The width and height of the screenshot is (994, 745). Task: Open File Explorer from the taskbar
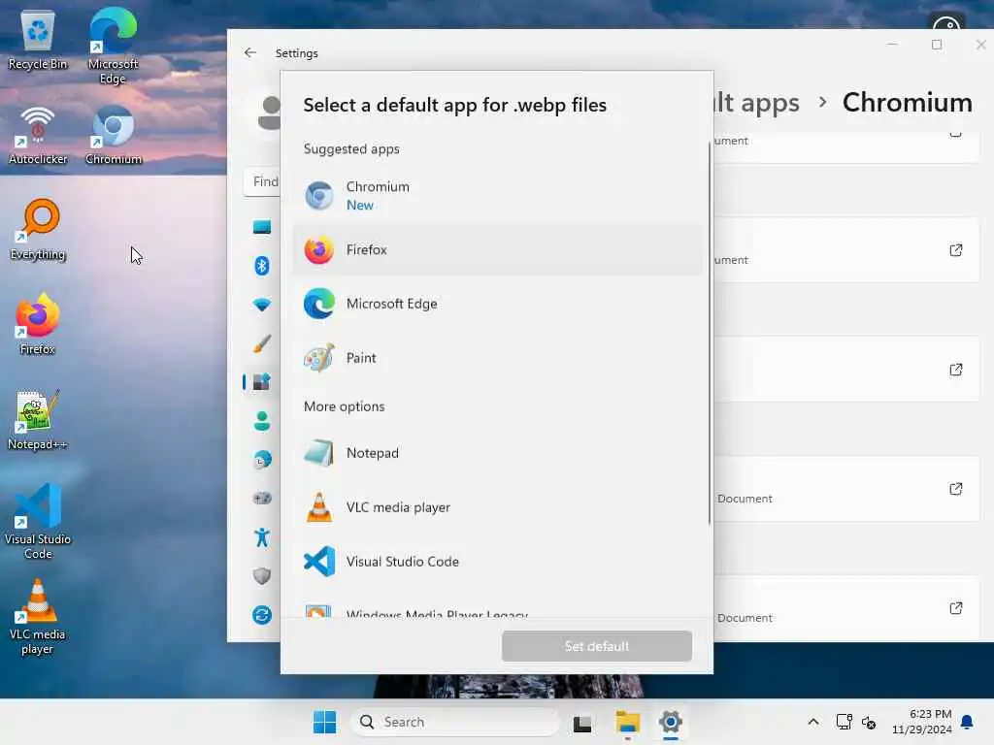[x=628, y=723]
